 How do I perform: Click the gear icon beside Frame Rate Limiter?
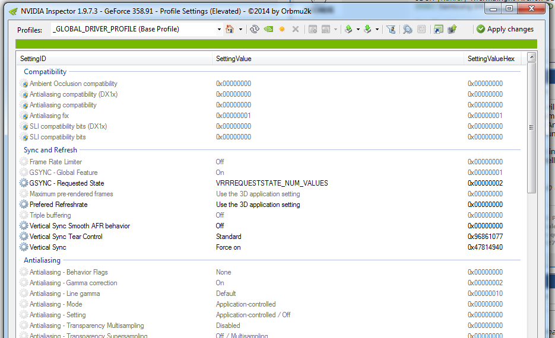tap(24, 161)
